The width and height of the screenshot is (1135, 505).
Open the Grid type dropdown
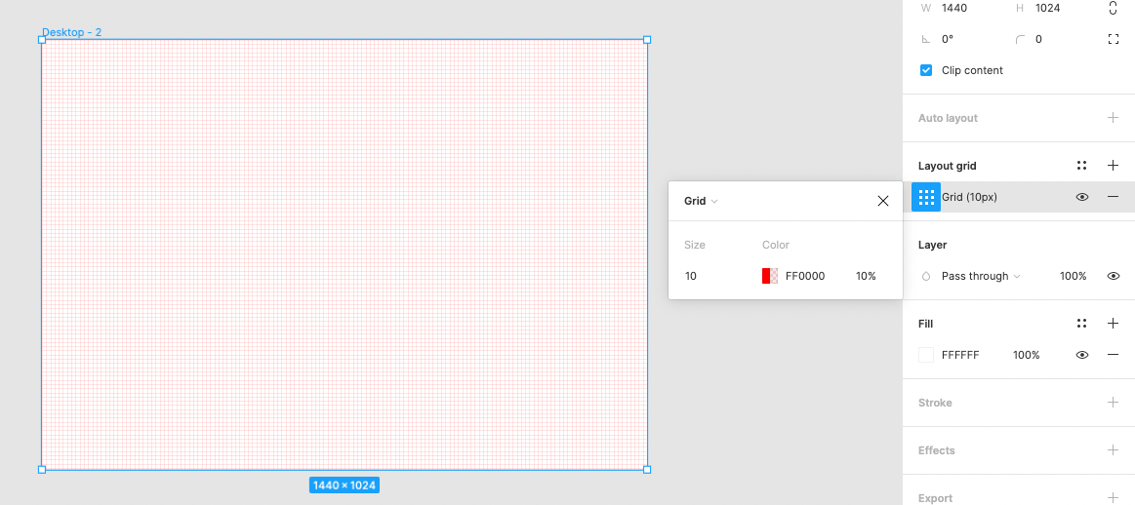[x=701, y=201]
